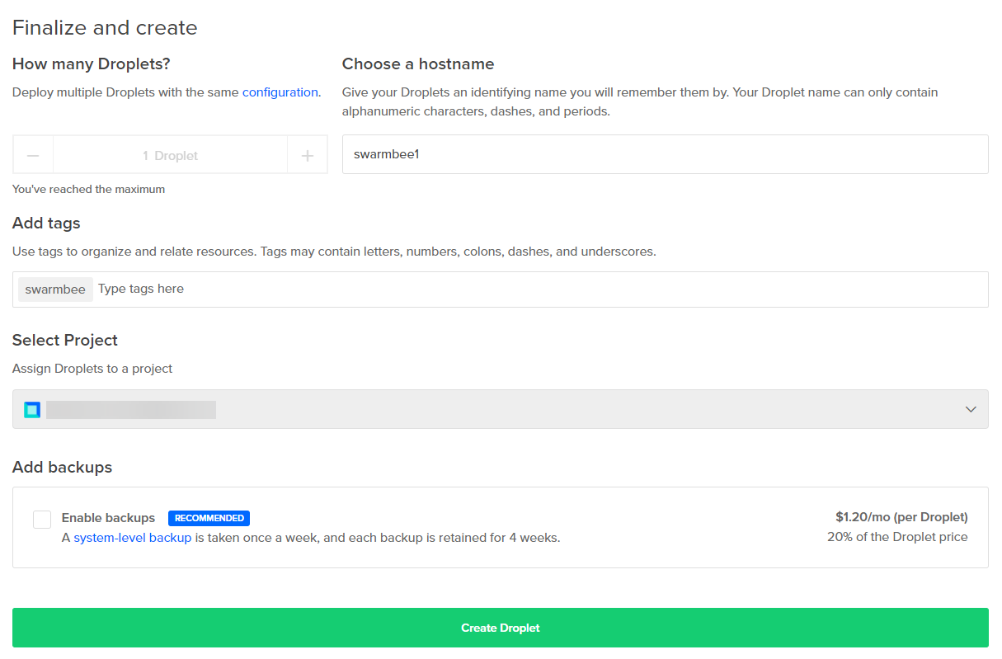Select the swarmbee tag chip
Image resolution: width=1002 pixels, height=659 pixels.
click(55, 289)
